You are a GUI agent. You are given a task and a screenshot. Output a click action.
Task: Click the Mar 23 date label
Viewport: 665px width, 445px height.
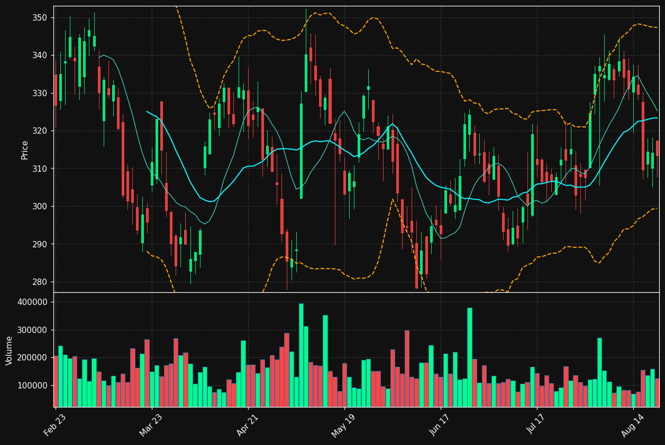click(x=151, y=424)
